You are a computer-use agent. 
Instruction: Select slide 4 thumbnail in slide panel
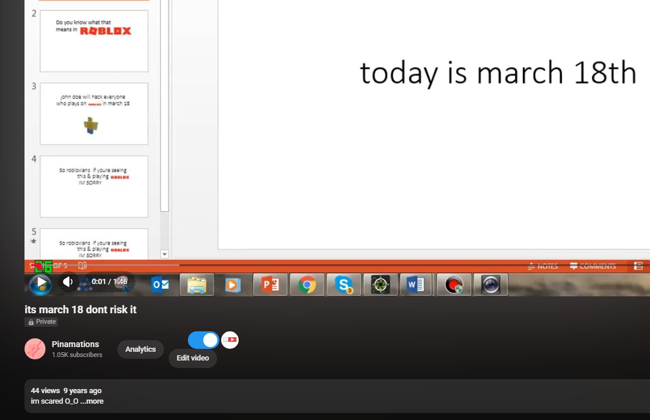(94, 187)
